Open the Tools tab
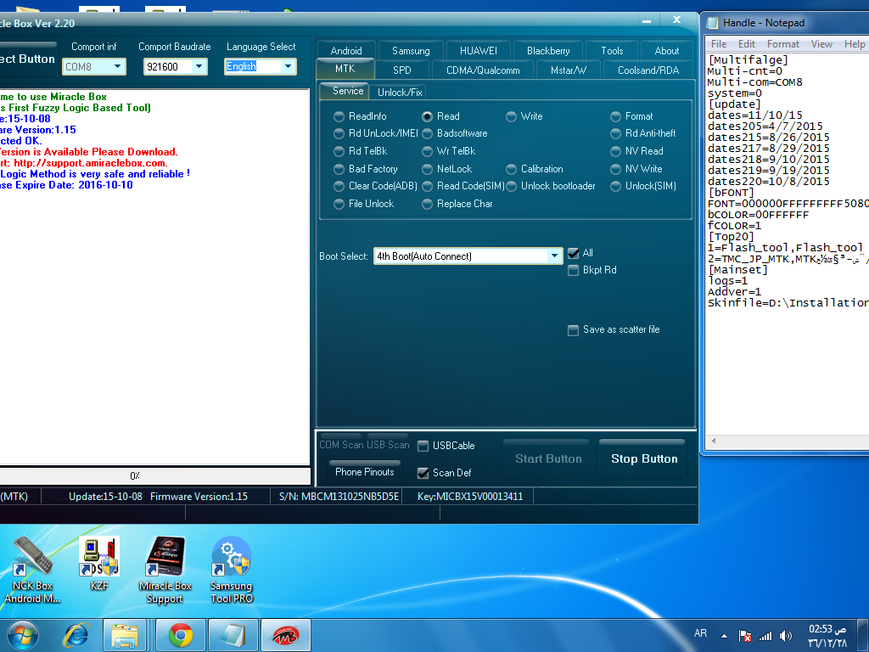869x652 pixels. pos(612,50)
